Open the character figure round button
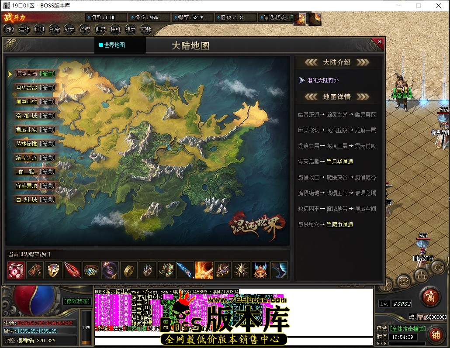This screenshot has width=450, height=348. pyautogui.click(x=387, y=285)
